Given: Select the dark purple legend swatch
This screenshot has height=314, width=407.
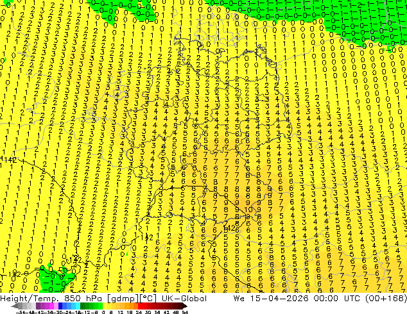Looking at the screenshot, I should coord(38,306).
